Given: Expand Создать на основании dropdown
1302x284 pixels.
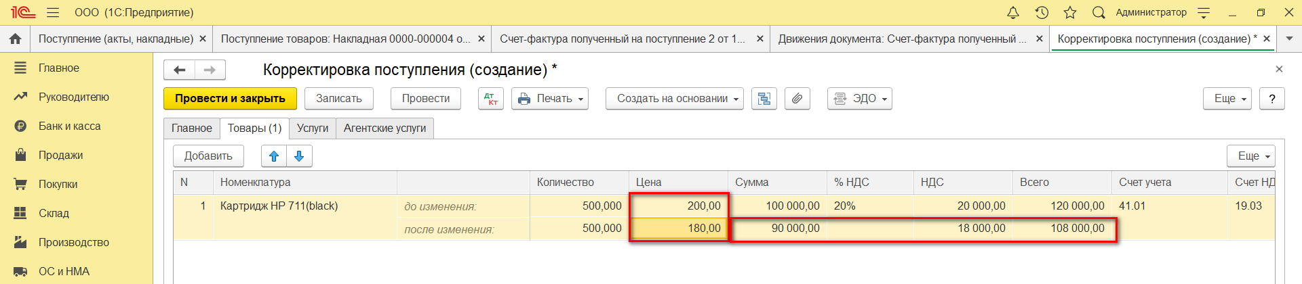Looking at the screenshot, I should (674, 99).
